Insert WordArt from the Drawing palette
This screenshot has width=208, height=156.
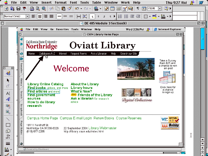point(8,99)
